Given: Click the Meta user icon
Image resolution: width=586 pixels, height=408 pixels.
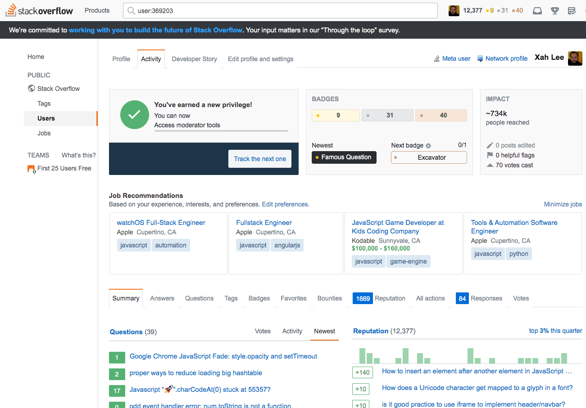Looking at the screenshot, I should 436,58.
